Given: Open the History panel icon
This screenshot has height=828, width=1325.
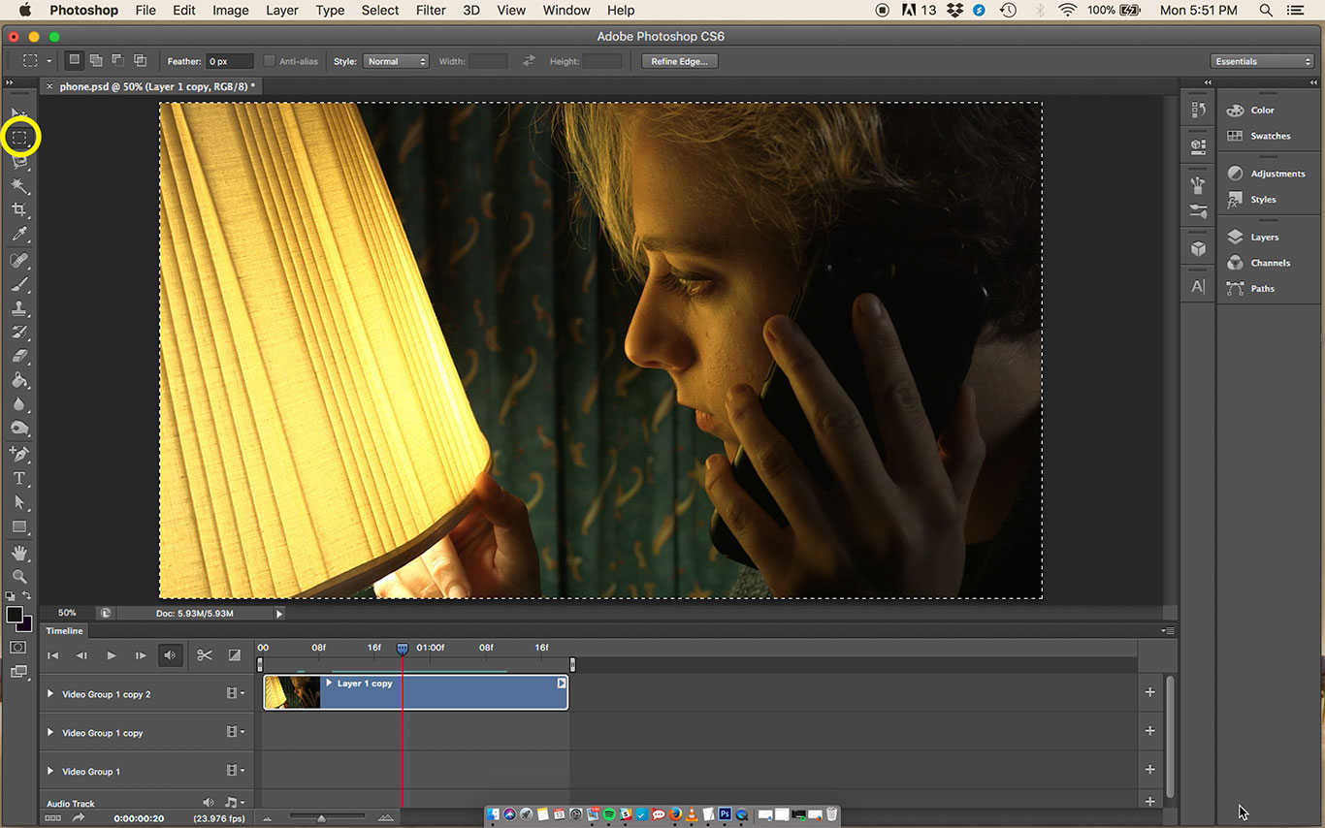Looking at the screenshot, I should click(1198, 111).
